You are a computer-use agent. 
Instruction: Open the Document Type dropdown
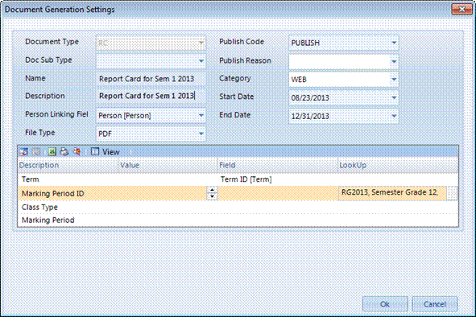(x=201, y=43)
